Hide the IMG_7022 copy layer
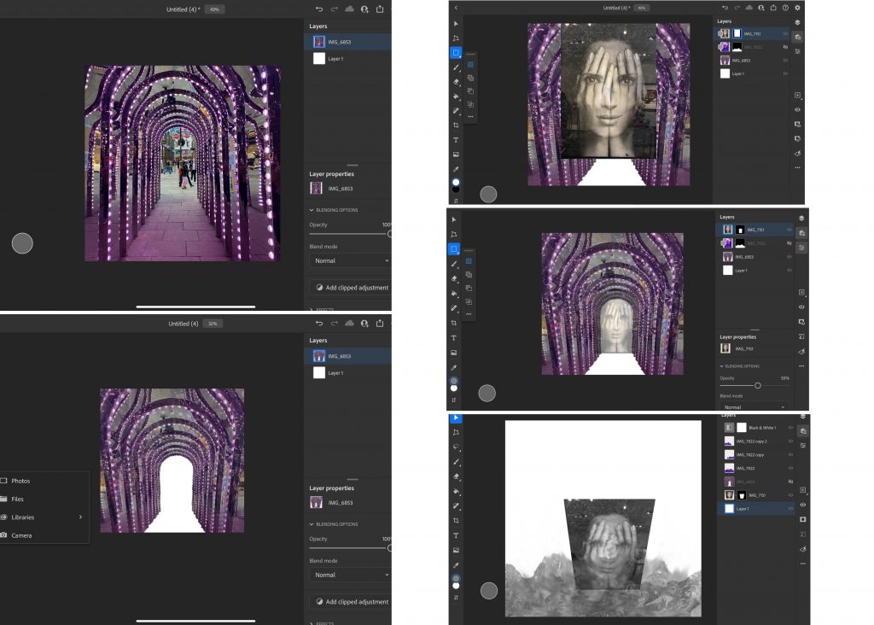Screen dimensions: 874x625 [x=790, y=454]
